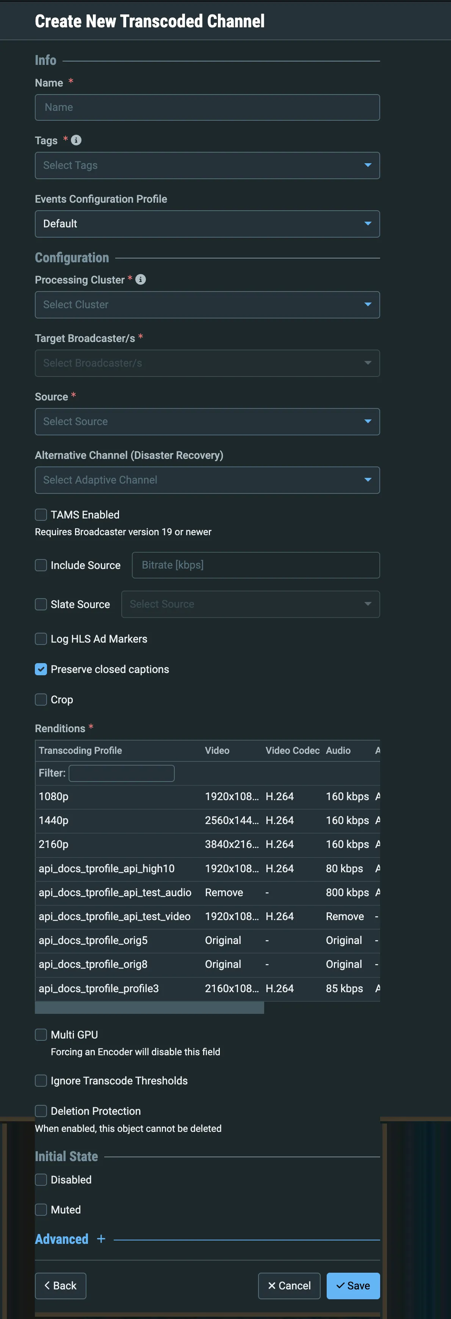Enable the TAMS Enabled checkbox

point(41,515)
